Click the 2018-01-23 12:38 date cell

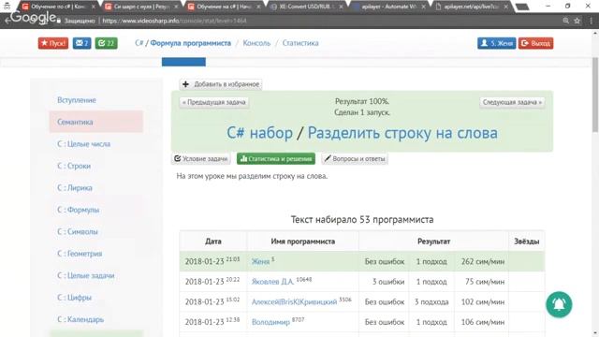pos(212,322)
